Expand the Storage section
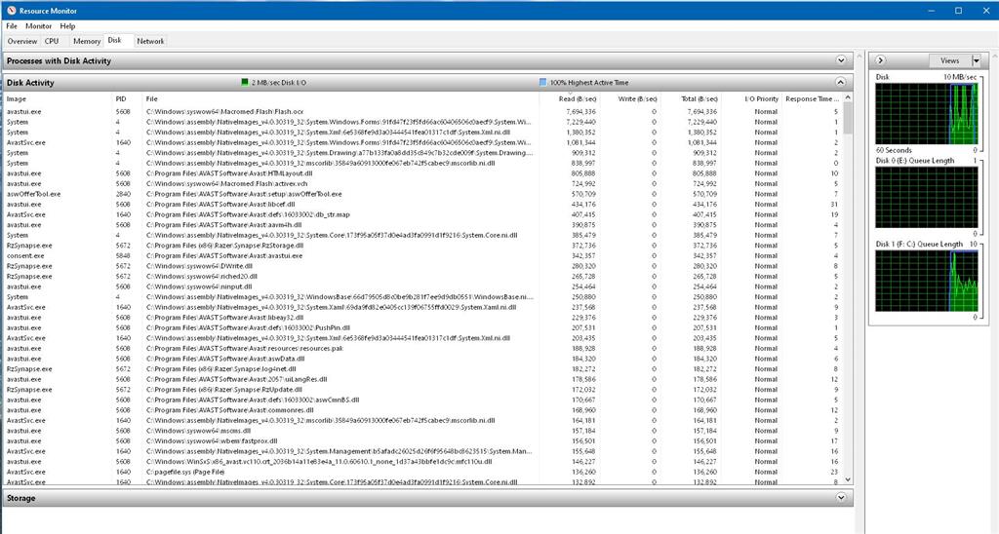 (x=841, y=498)
